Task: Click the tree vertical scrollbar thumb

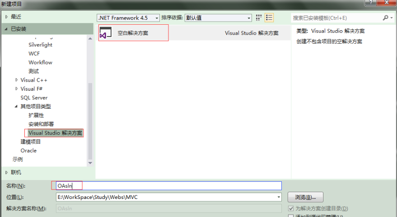Action: click(90, 121)
